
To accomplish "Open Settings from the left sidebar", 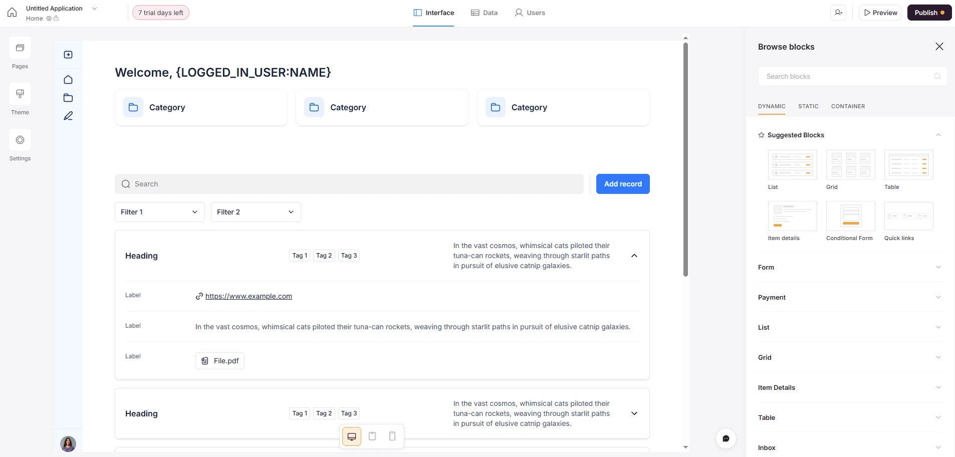I will (20, 145).
